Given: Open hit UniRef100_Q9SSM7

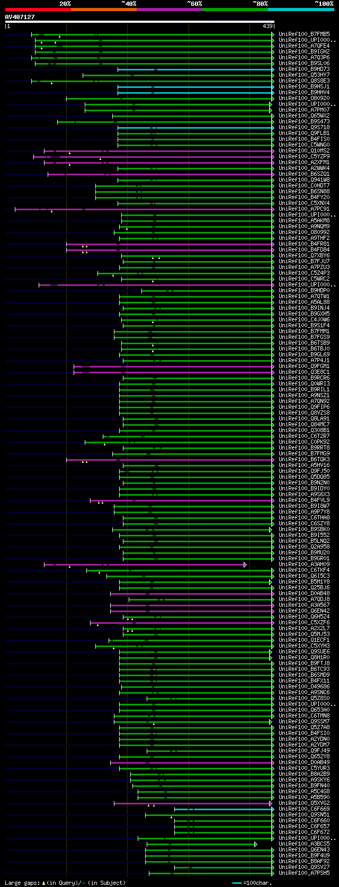Looking at the screenshot, I should point(304,721).
